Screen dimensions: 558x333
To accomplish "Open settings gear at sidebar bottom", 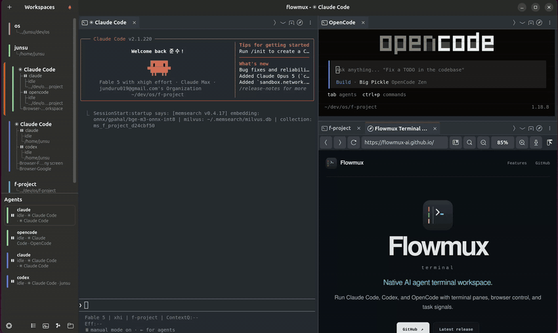I will [9, 326].
